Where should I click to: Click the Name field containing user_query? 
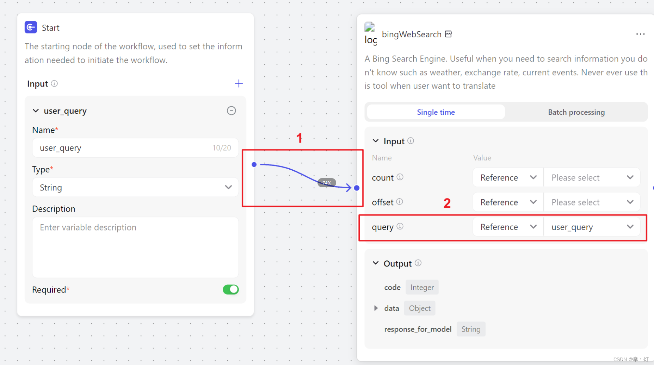click(135, 148)
